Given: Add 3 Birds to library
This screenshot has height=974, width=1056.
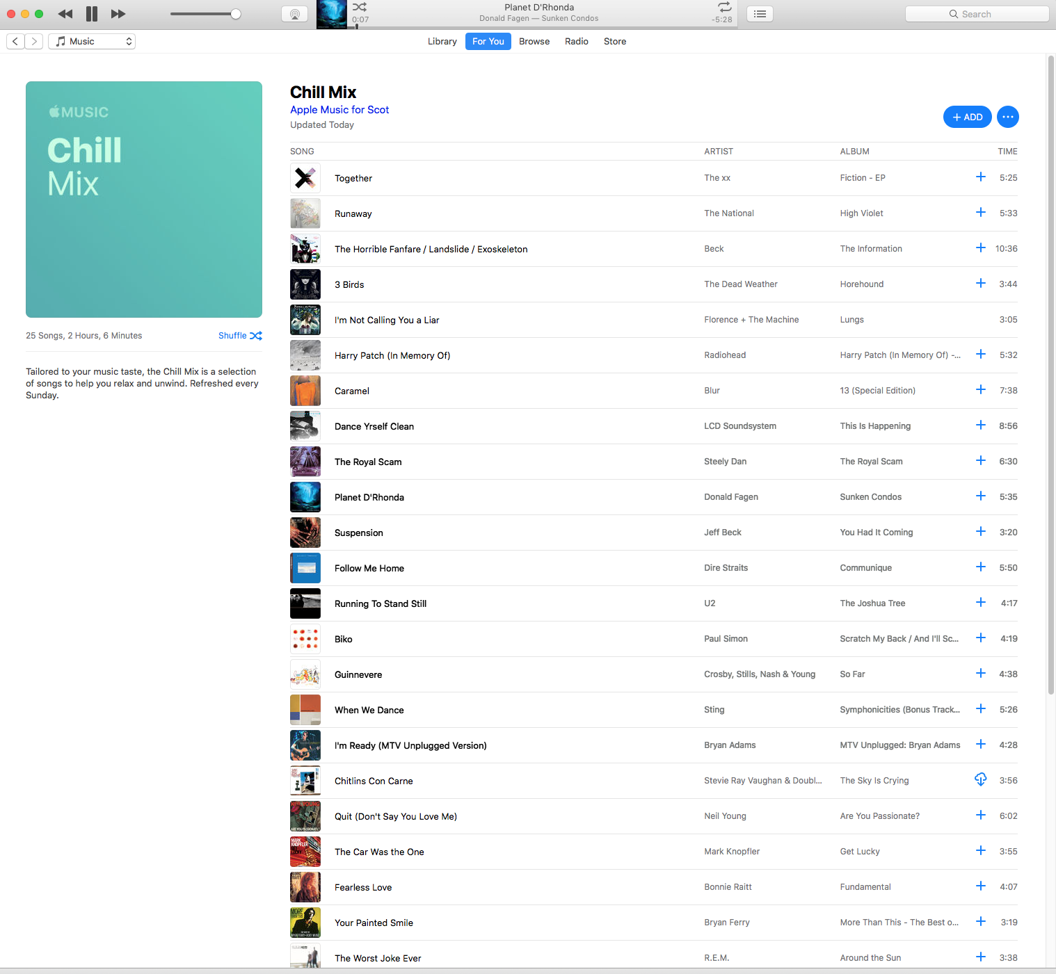Looking at the screenshot, I should click(x=981, y=284).
